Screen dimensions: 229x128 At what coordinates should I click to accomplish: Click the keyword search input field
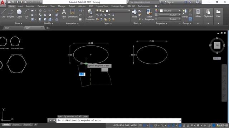[144, 2]
